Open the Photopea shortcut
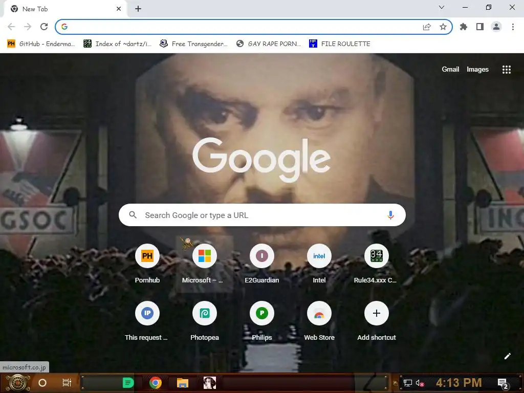The height and width of the screenshot is (393, 524). click(x=205, y=321)
